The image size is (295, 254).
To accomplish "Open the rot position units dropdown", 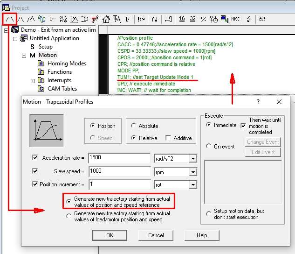I will point(193,185).
